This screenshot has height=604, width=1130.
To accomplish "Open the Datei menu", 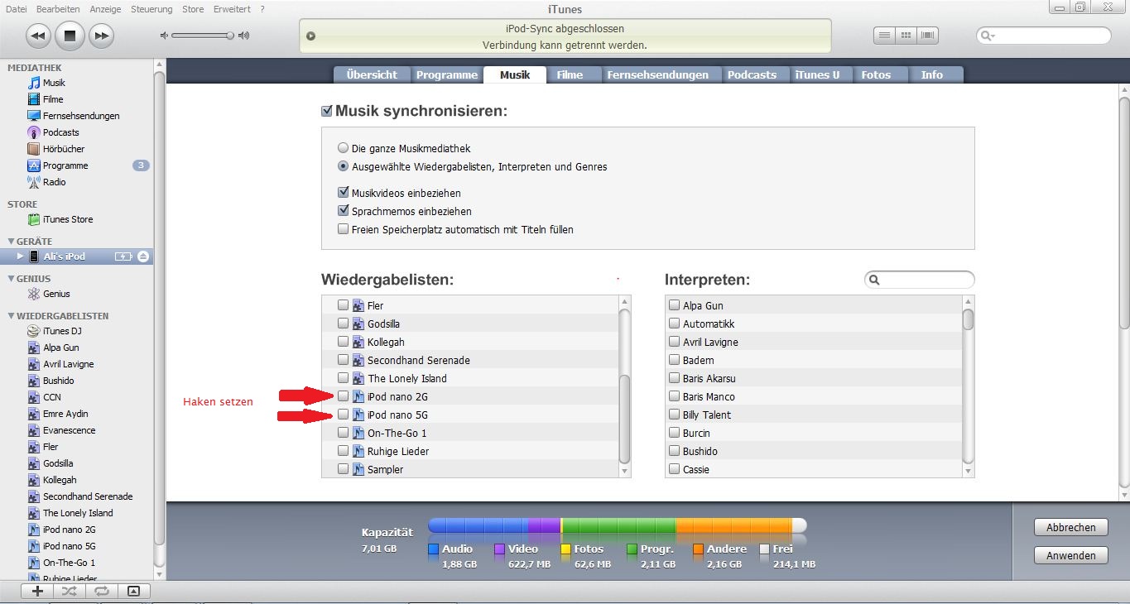I will click(x=17, y=9).
